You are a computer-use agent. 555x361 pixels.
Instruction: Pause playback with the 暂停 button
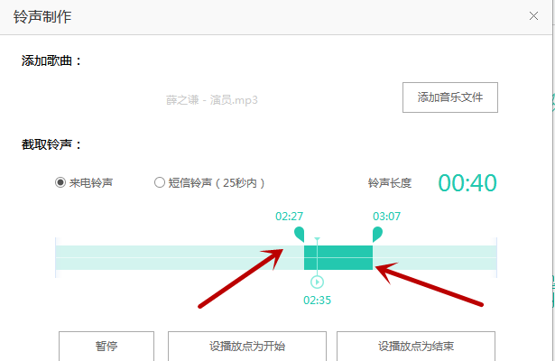coord(106,346)
